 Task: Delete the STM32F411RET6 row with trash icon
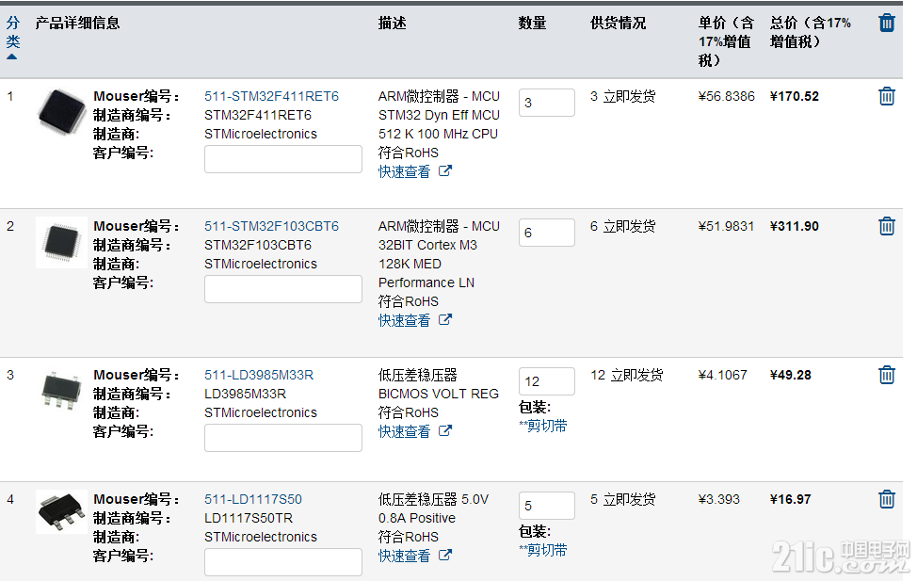[887, 96]
